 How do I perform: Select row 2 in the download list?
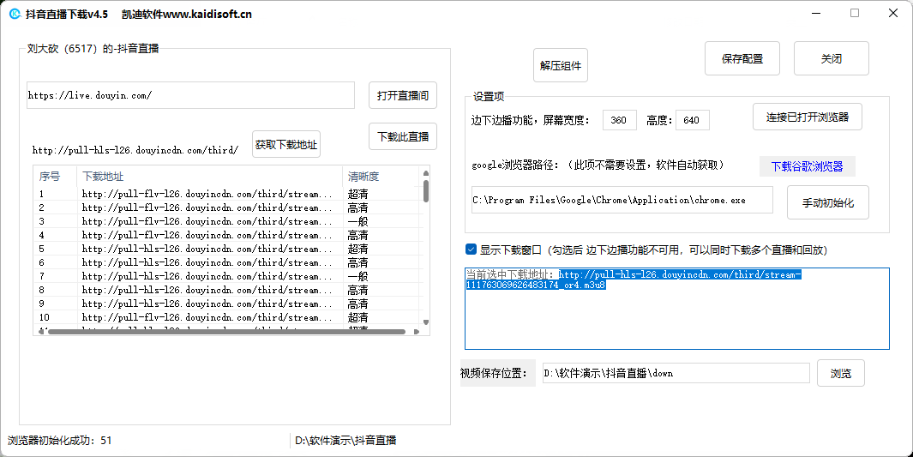226,207
